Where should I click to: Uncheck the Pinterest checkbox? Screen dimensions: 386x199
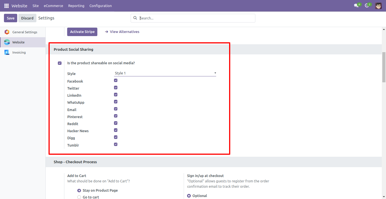point(116,116)
